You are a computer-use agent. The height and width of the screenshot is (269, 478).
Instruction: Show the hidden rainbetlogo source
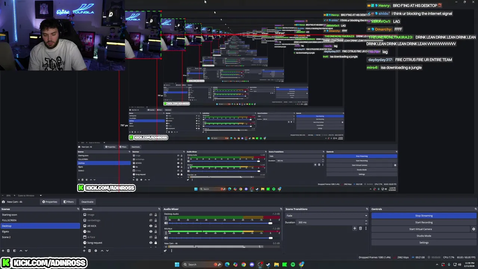tap(151, 220)
